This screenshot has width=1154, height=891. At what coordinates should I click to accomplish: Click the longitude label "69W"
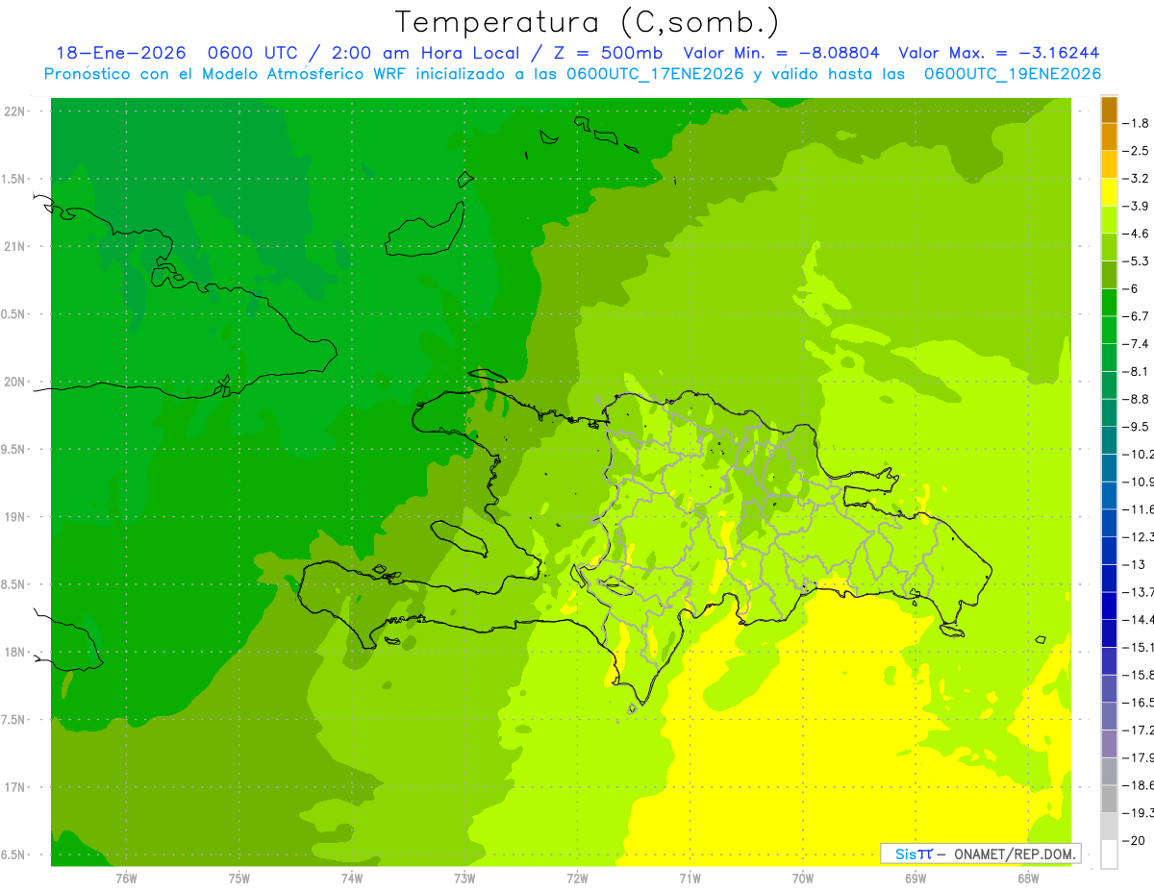point(916,879)
